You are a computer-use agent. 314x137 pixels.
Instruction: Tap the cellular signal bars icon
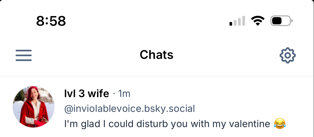(x=237, y=21)
